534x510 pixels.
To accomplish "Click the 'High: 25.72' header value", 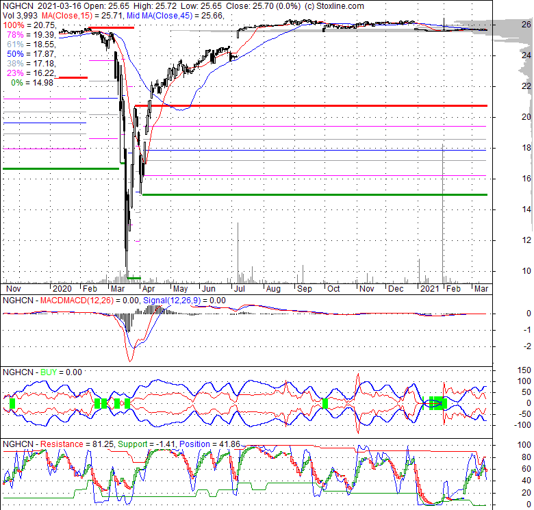I will click(156, 6).
